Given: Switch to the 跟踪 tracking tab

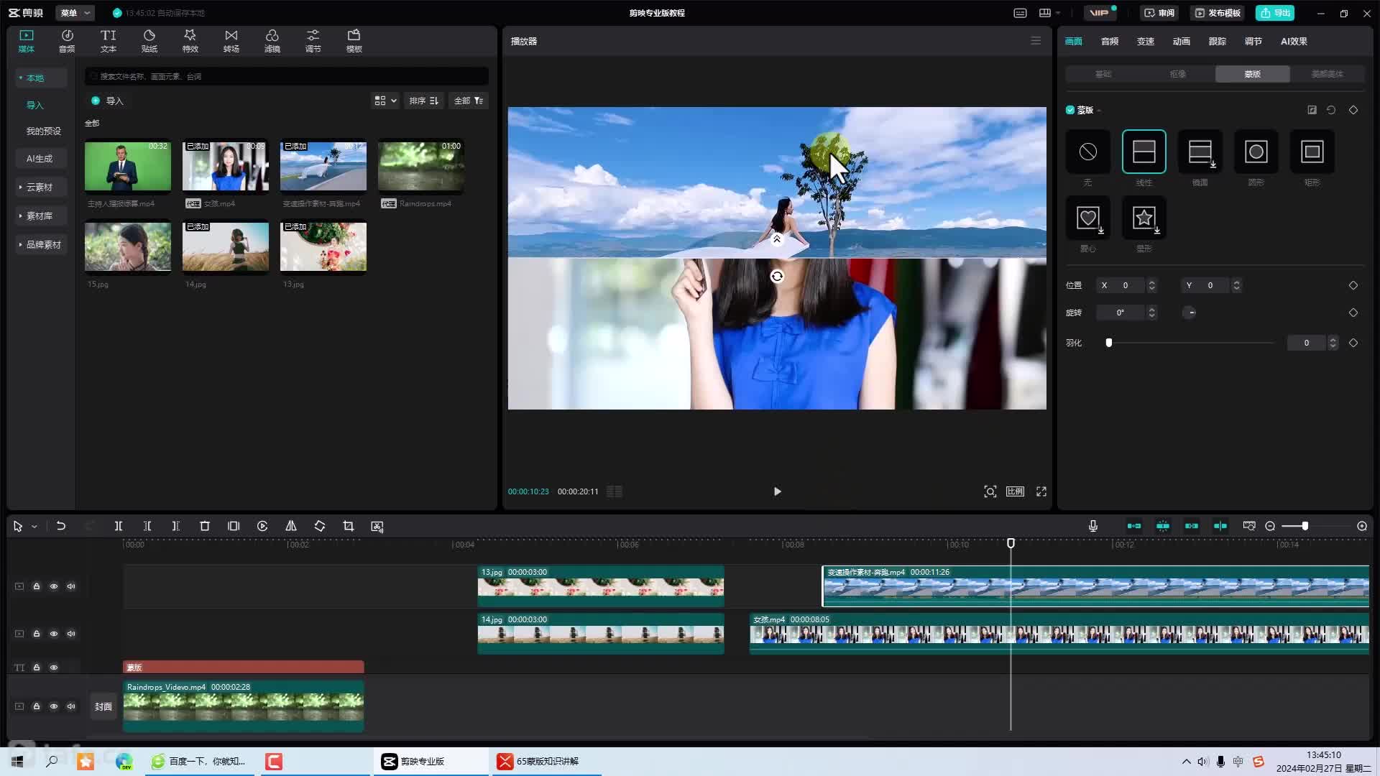Looking at the screenshot, I should click(x=1217, y=41).
